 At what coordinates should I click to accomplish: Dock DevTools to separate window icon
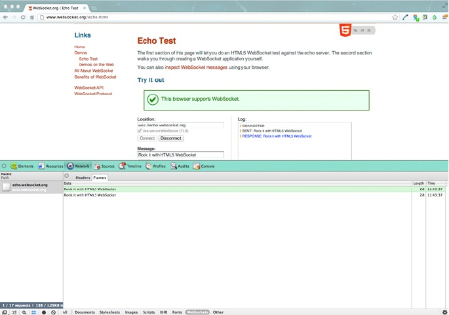pyautogui.click(x=5, y=312)
